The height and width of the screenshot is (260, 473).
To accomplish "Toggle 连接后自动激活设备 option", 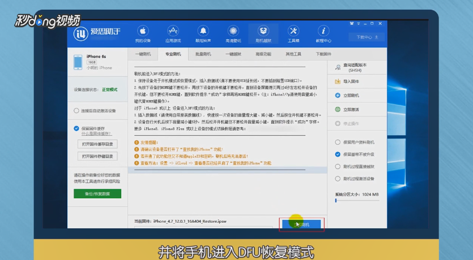I will point(76,111).
